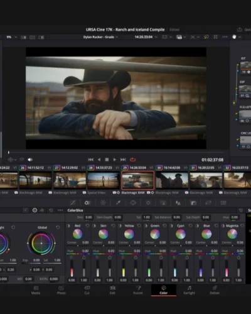The height and width of the screenshot is (314, 251).
Task: Select clip 30 thumbnail 16:14:42:00
Action: coord(171,180)
